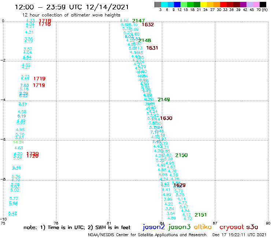Click the longitude axis label 81
Viewport: 271px width, 238px height.
coord(109,223)
